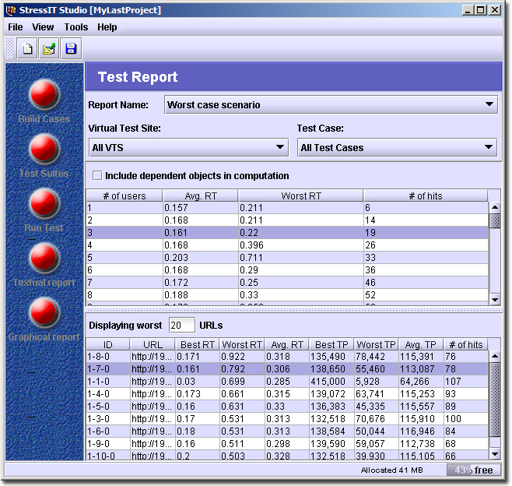Select the users row with 36 hits
Screen dimensions: 512x486
tap(287, 270)
